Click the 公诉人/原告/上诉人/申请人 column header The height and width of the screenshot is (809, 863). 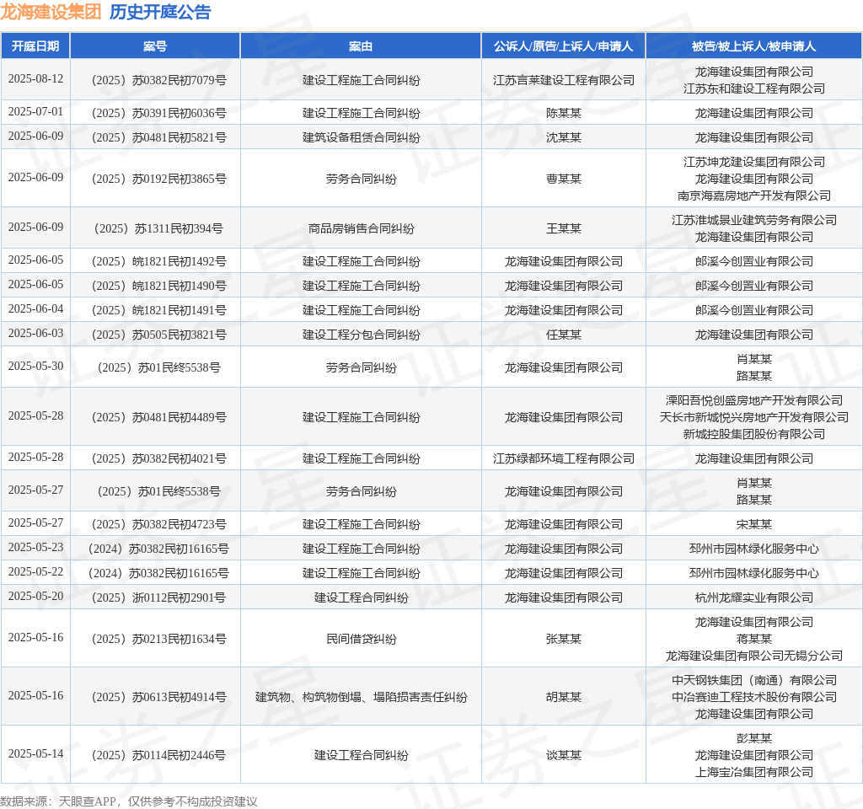coord(564,46)
